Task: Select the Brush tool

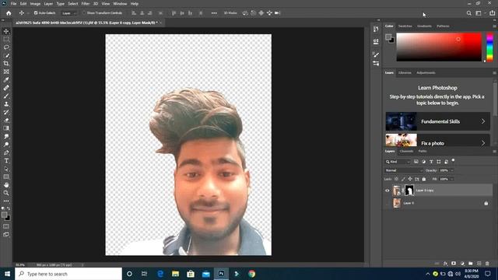Action: (6, 96)
